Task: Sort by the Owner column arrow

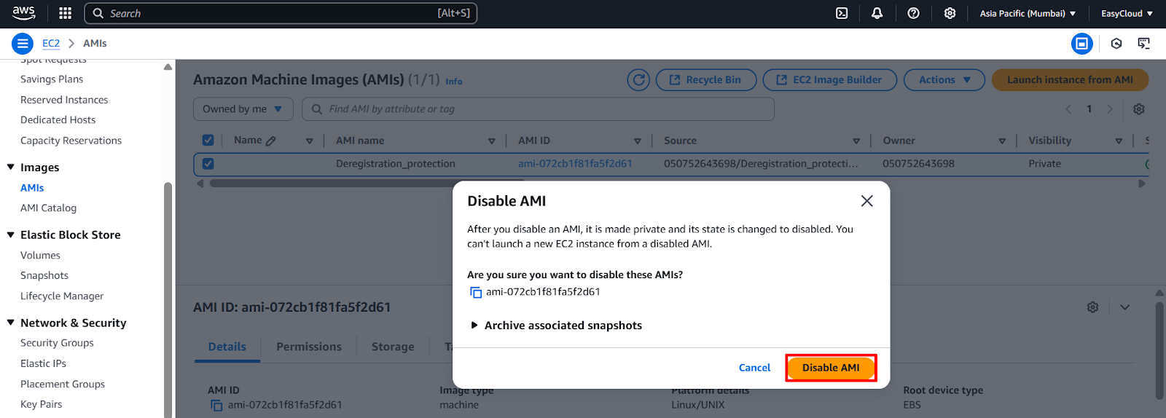Action: point(1002,141)
